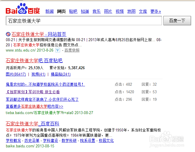
Task: Click 回复: 53 count
Action: coord(149,92)
